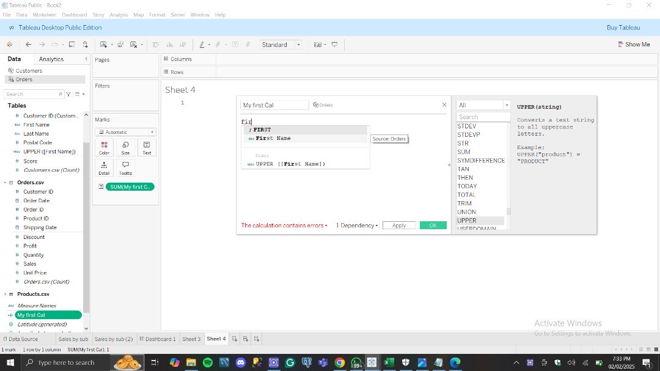The image size is (660, 371).
Task: Click the Show Me button
Action: click(634, 44)
